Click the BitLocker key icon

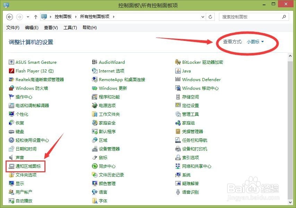pos(178,62)
